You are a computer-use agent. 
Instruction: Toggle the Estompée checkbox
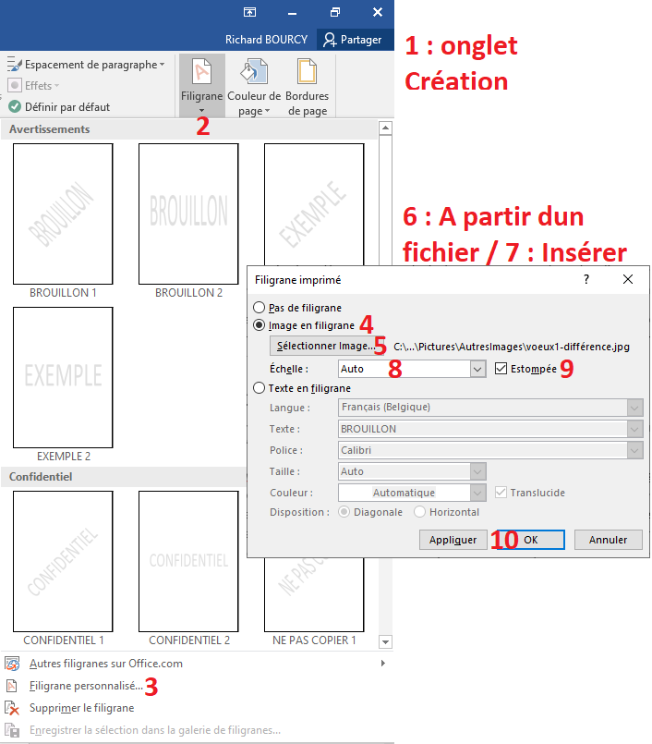point(501,368)
